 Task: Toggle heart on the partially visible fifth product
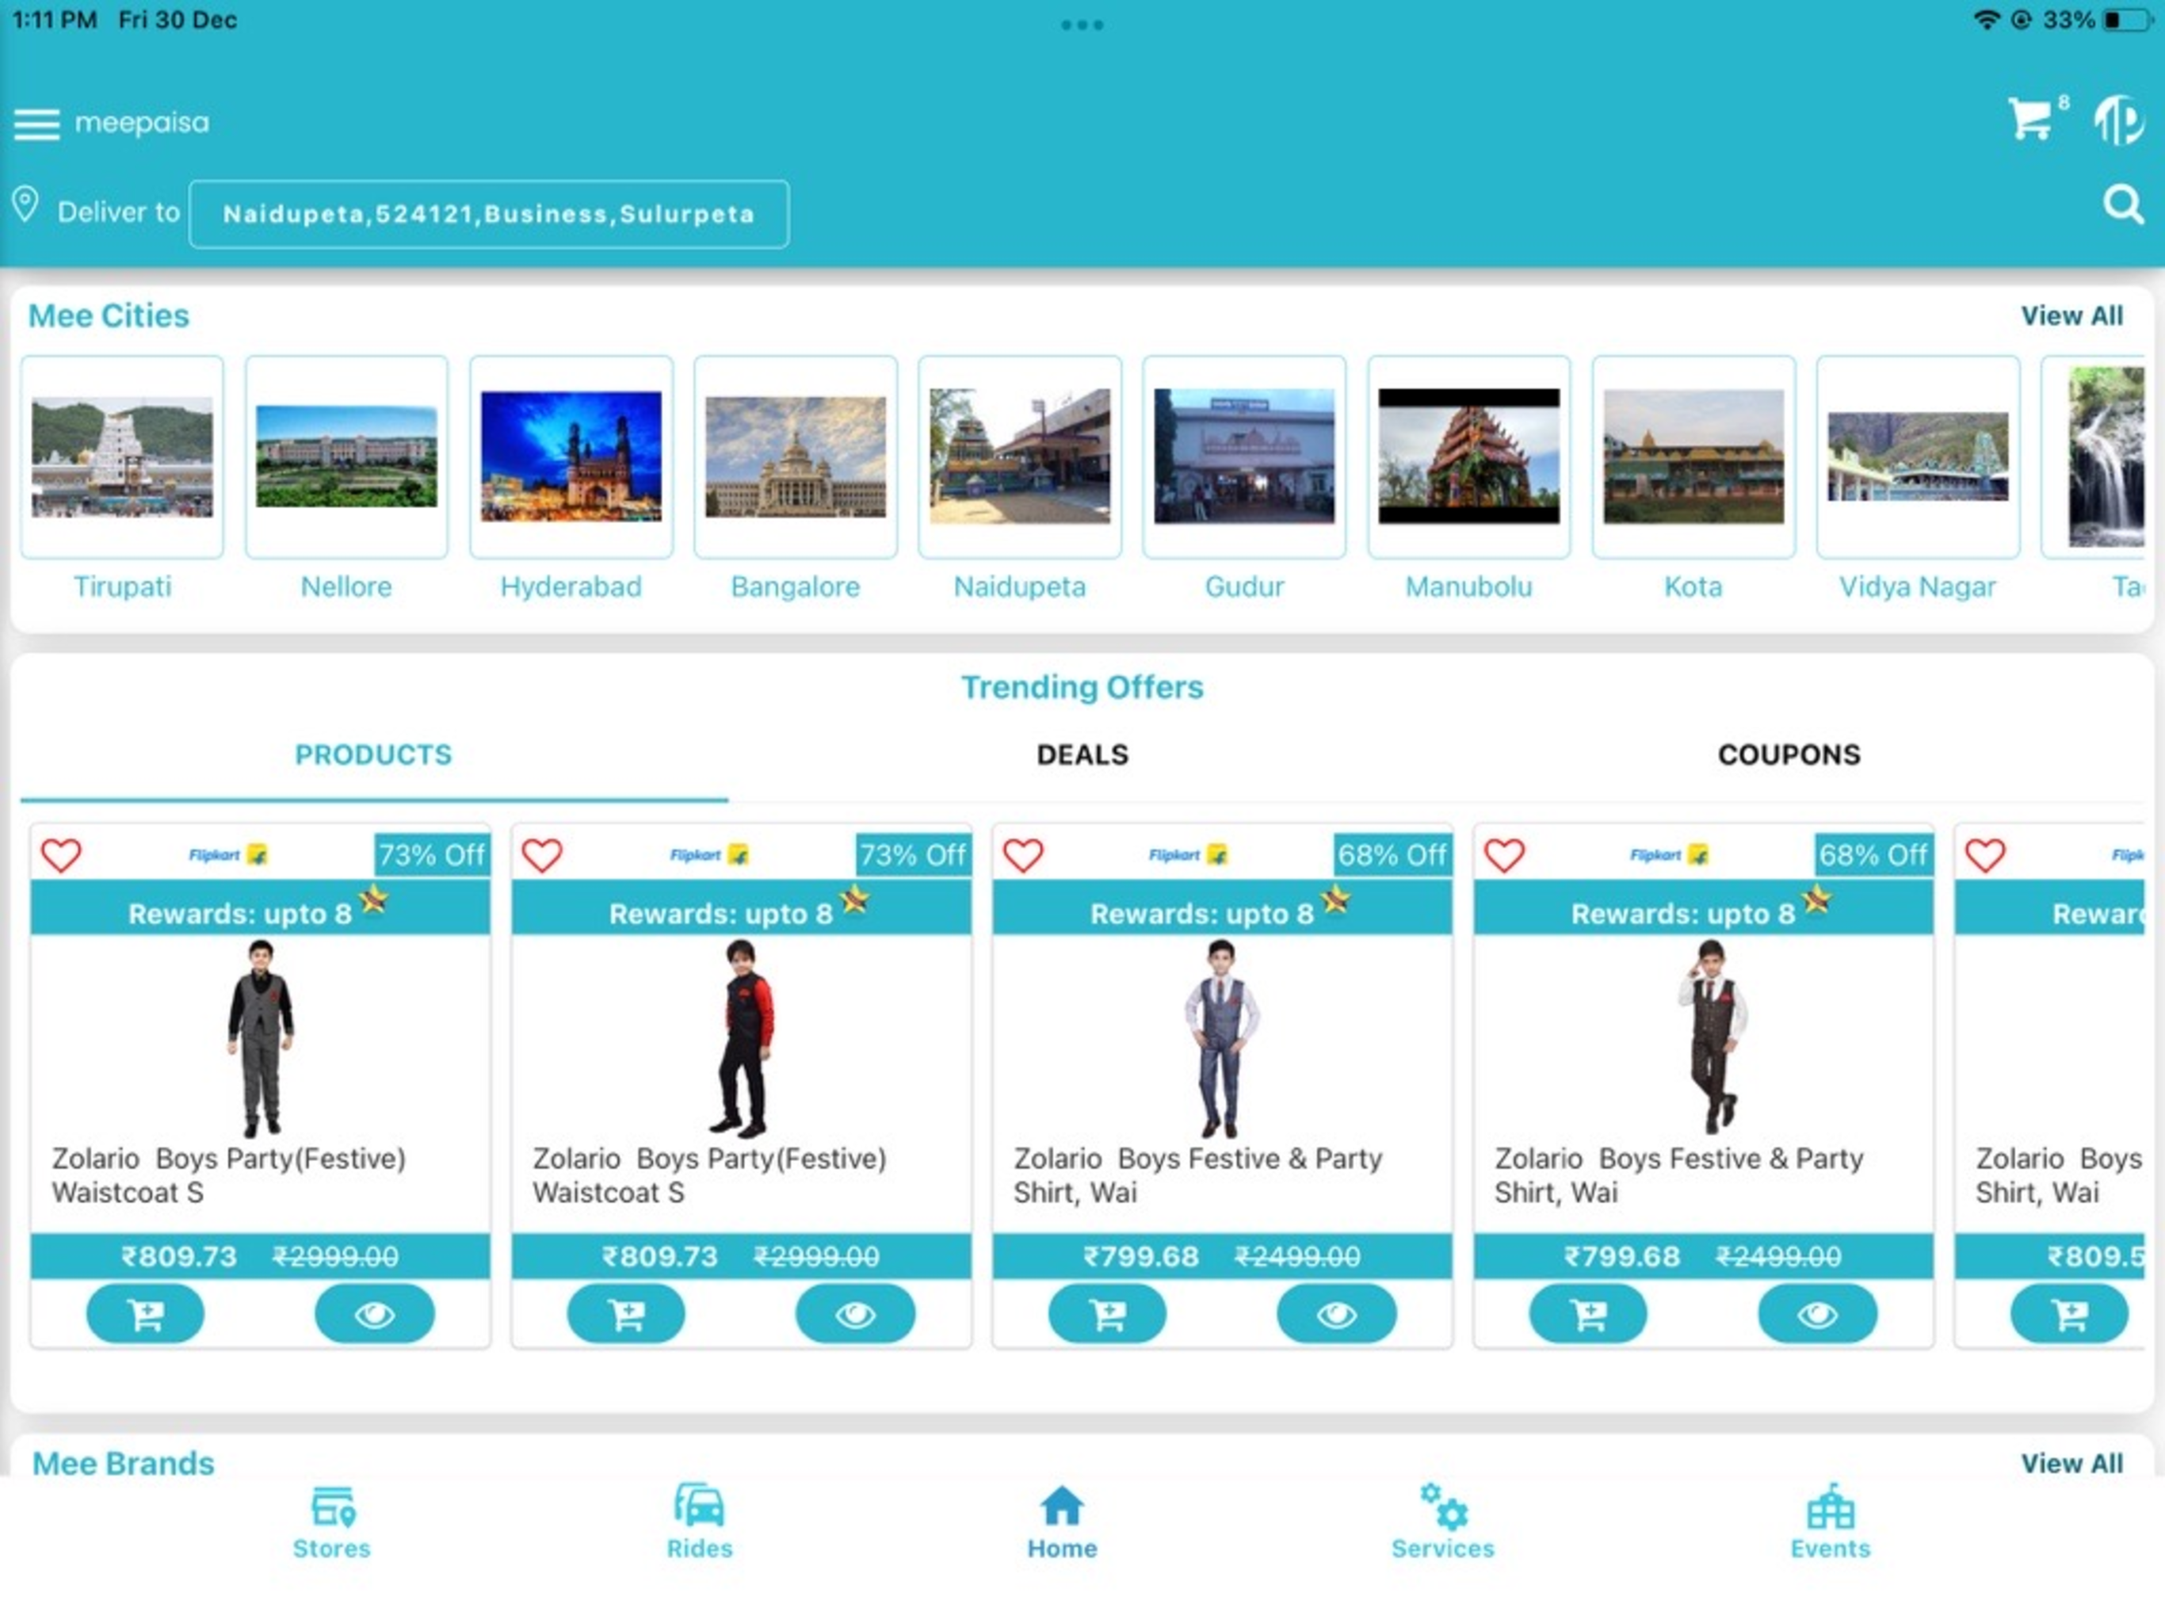[1985, 856]
